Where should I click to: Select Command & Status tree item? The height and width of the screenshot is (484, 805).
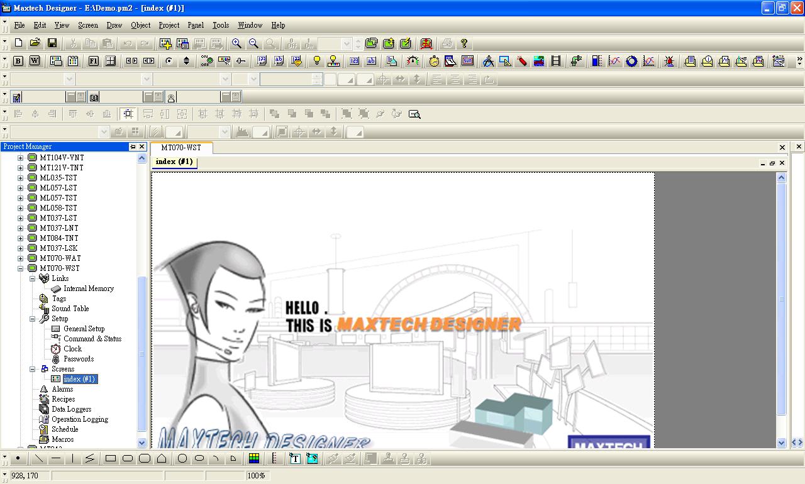(92, 339)
